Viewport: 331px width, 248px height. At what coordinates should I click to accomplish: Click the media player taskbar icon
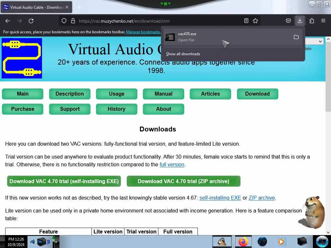(282, 242)
